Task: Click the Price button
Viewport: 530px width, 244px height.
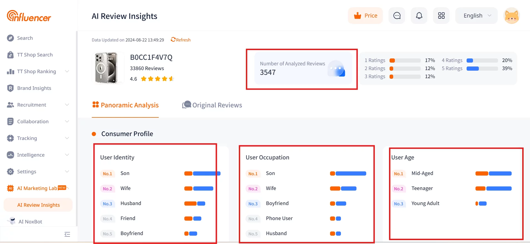Action: point(365,16)
